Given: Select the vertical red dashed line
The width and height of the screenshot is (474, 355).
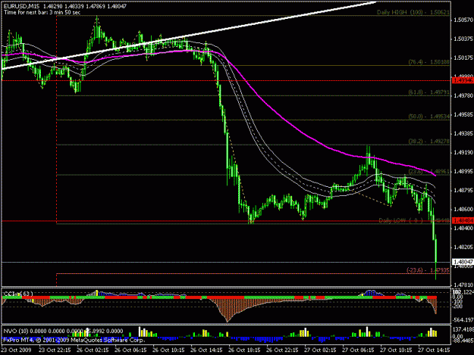Looking at the screenshot, I should pos(57,151).
